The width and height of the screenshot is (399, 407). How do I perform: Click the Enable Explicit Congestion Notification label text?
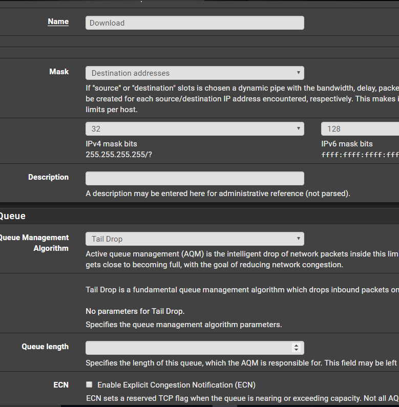pos(176,385)
